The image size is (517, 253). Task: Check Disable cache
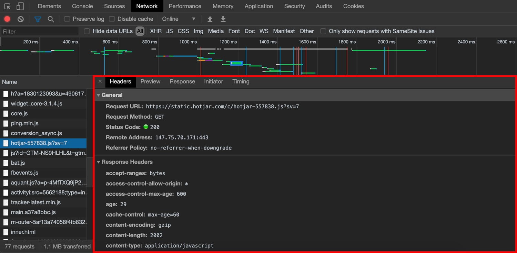click(112, 19)
